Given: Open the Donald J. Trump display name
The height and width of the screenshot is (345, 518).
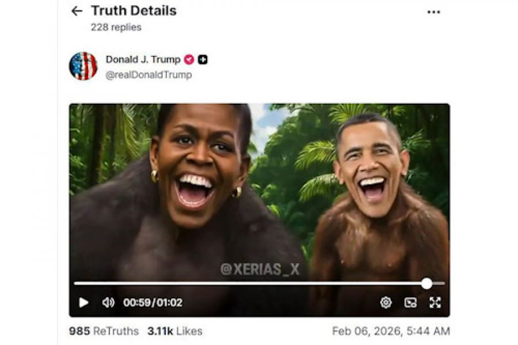Looking at the screenshot, I should (x=143, y=59).
